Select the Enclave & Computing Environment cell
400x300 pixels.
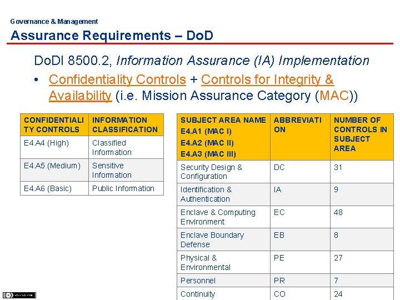(223, 217)
